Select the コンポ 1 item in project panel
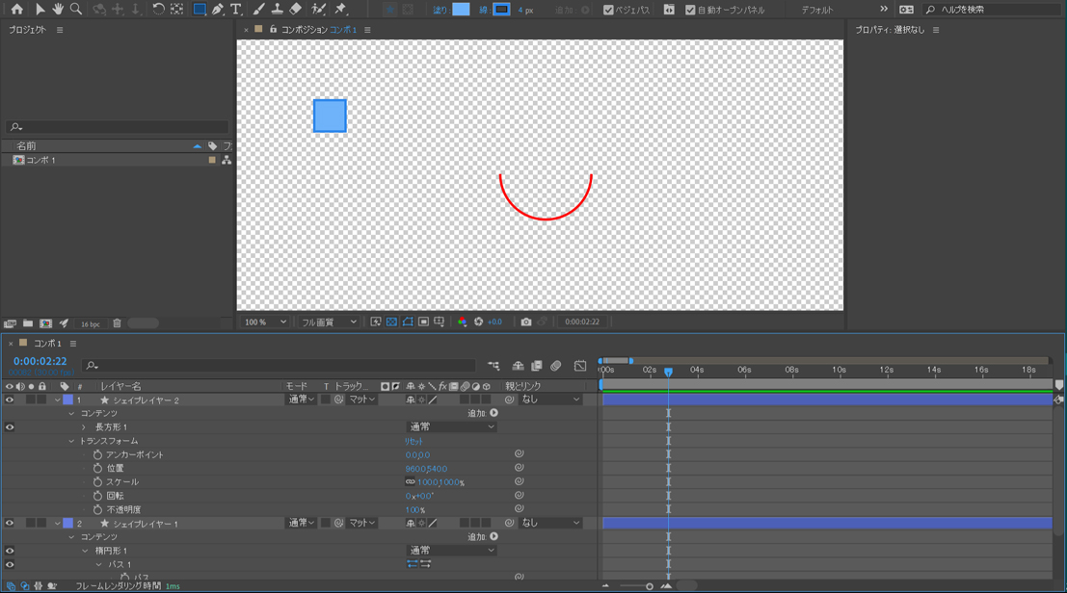Image resolution: width=1067 pixels, height=593 pixels. pyautogui.click(x=40, y=161)
